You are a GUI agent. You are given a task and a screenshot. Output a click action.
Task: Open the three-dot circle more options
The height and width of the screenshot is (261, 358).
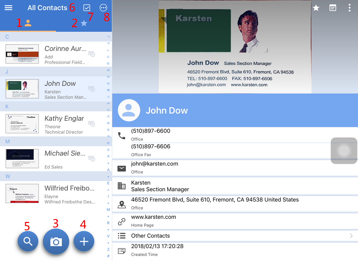103,8
